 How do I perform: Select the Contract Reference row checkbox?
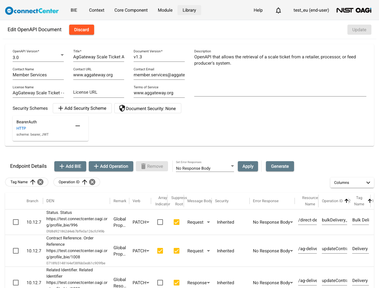[x=16, y=251]
